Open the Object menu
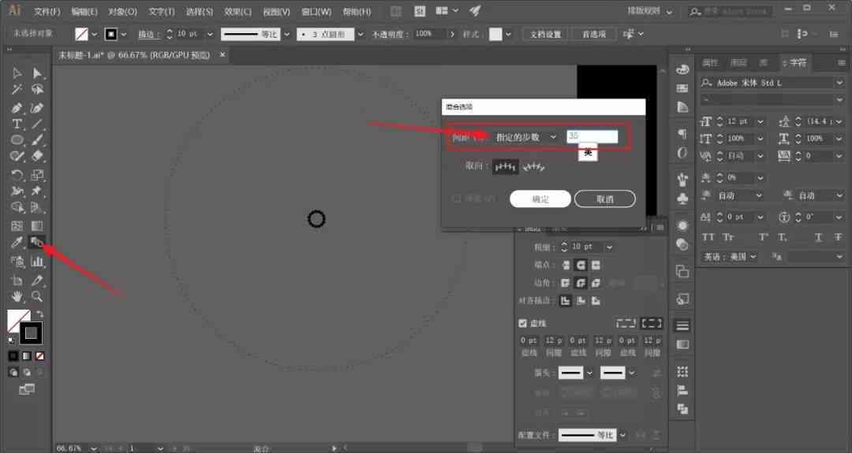Viewport: 852px width, 453px height. coord(122,11)
